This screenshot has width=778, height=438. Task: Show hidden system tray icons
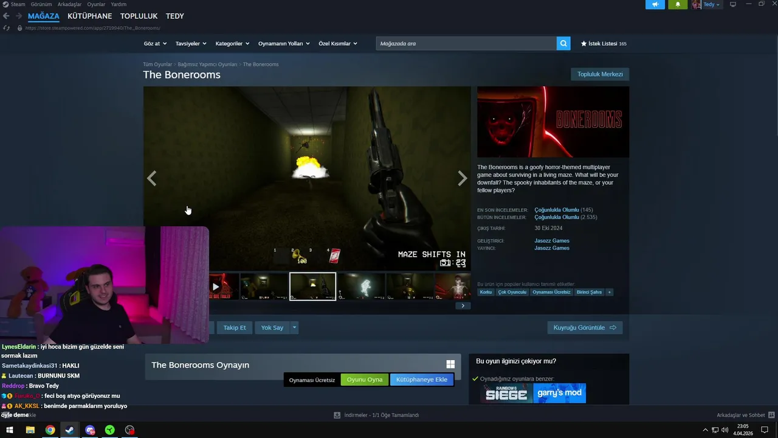pyautogui.click(x=705, y=430)
